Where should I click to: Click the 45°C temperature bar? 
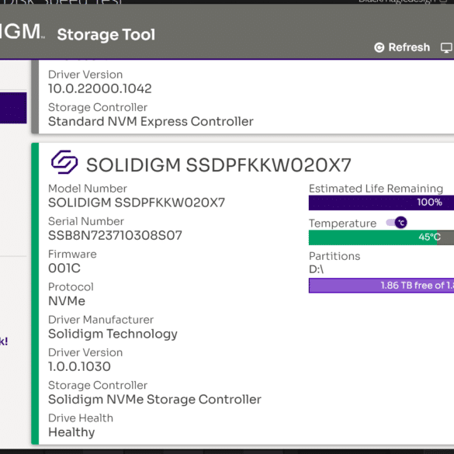(x=381, y=237)
